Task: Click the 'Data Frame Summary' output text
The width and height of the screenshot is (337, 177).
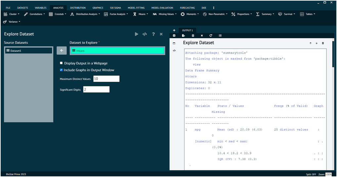Action: tap(202, 70)
